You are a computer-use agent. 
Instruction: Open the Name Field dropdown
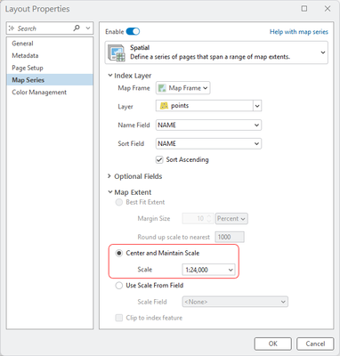pyautogui.click(x=208, y=125)
